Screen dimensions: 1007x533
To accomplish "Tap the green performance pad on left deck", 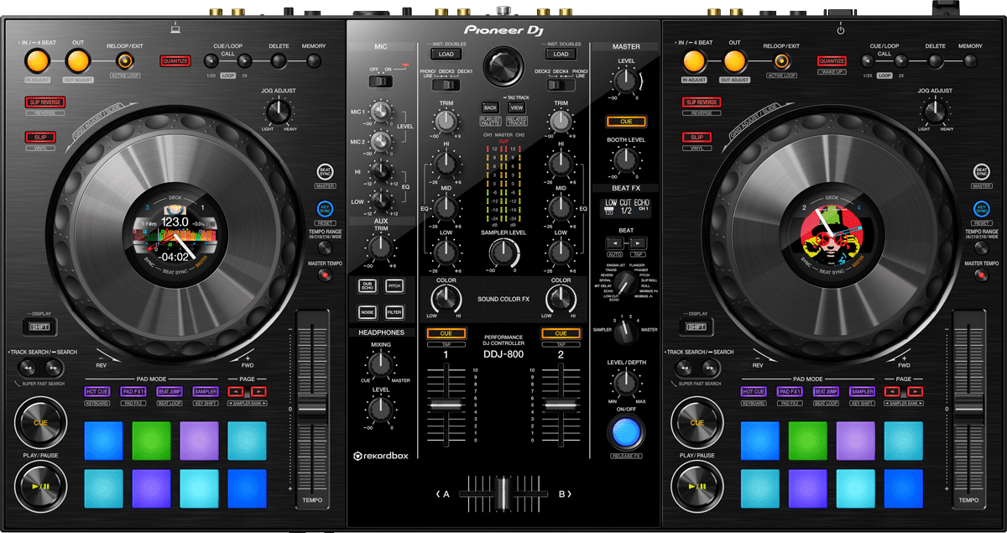I will click(x=151, y=441).
